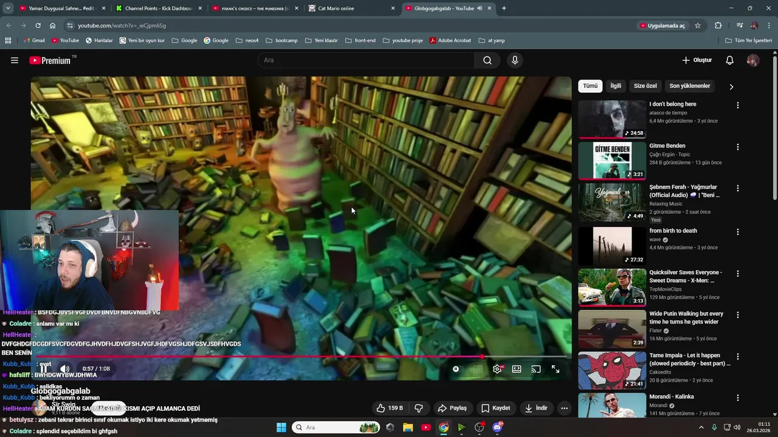Open the bootcamp bookmarks folder
This screenshot has height=437, width=778.
coord(281,40)
